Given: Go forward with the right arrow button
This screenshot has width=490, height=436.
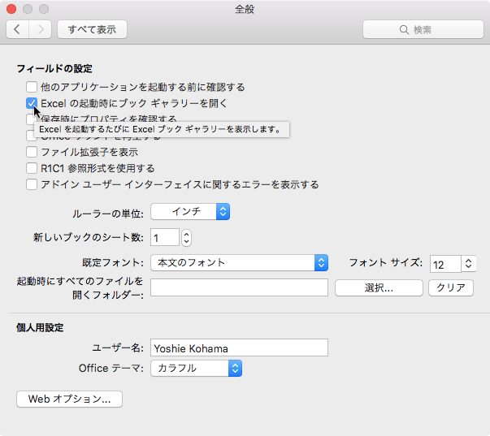Looking at the screenshot, I should tap(40, 29).
